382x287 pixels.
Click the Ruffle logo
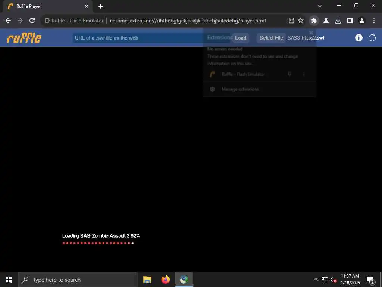(24, 38)
